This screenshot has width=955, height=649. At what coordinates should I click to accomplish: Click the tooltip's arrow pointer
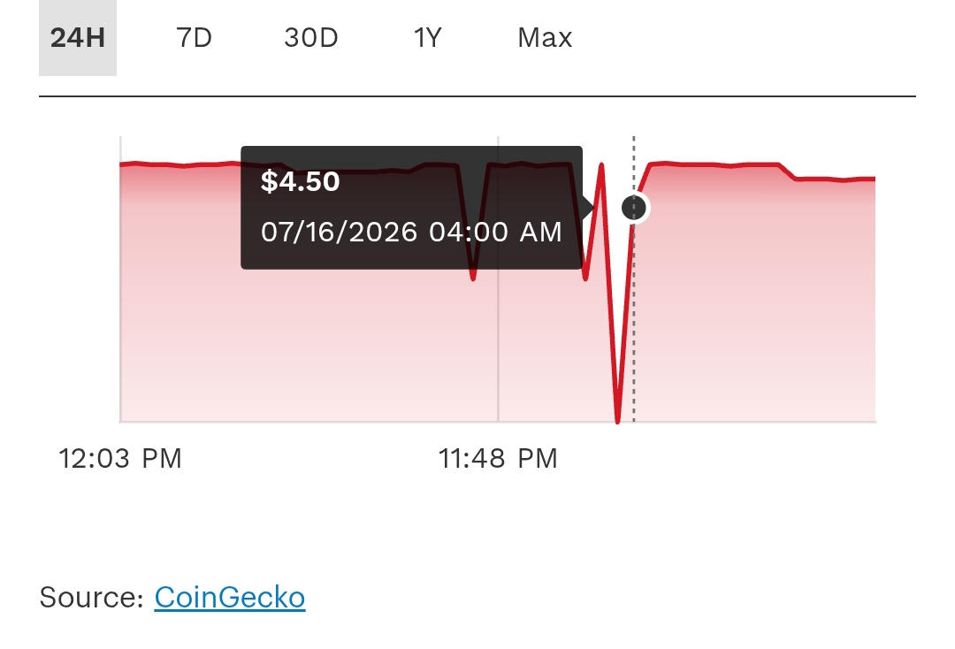click(x=588, y=208)
